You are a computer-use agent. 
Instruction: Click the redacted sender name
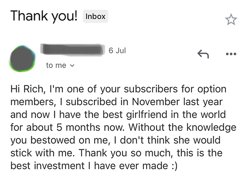coord(72,50)
